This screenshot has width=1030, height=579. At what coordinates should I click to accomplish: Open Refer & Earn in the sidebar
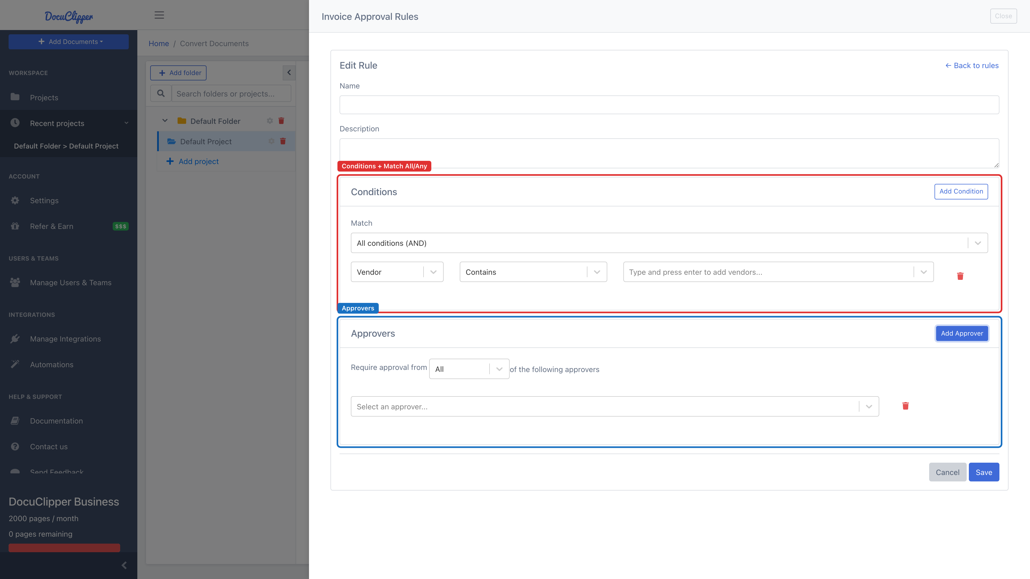tap(51, 226)
